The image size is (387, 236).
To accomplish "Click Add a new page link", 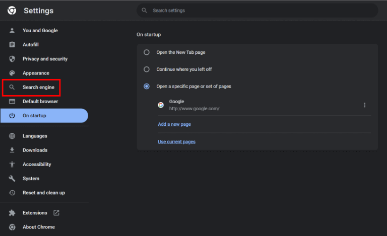I will (x=174, y=124).
